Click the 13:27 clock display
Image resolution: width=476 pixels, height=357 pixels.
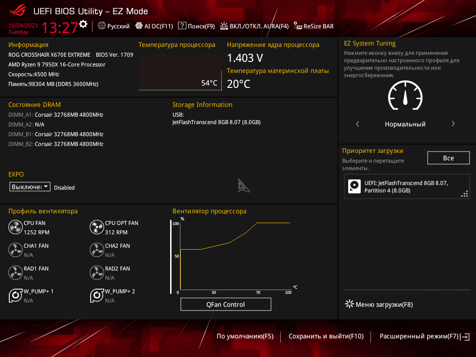59,27
